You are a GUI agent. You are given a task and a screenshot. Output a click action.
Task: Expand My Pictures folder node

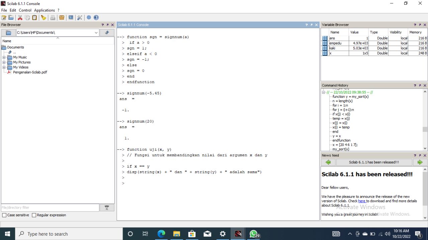(4, 62)
